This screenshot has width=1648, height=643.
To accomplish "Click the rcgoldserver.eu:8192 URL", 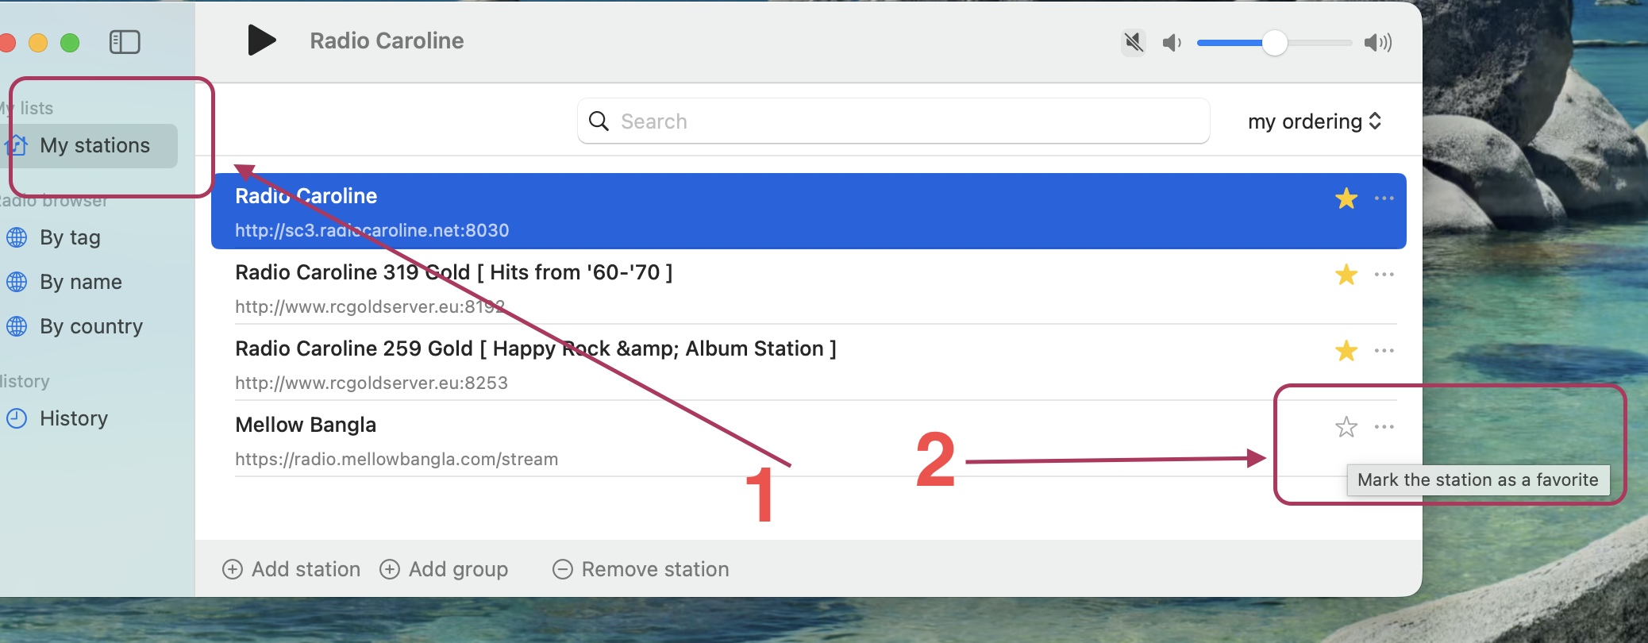I will pos(370,306).
